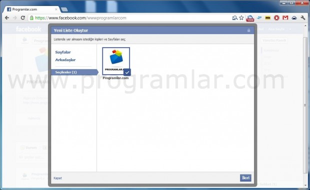
Task: Click the browser forward arrow
Action: (x=15, y=18)
